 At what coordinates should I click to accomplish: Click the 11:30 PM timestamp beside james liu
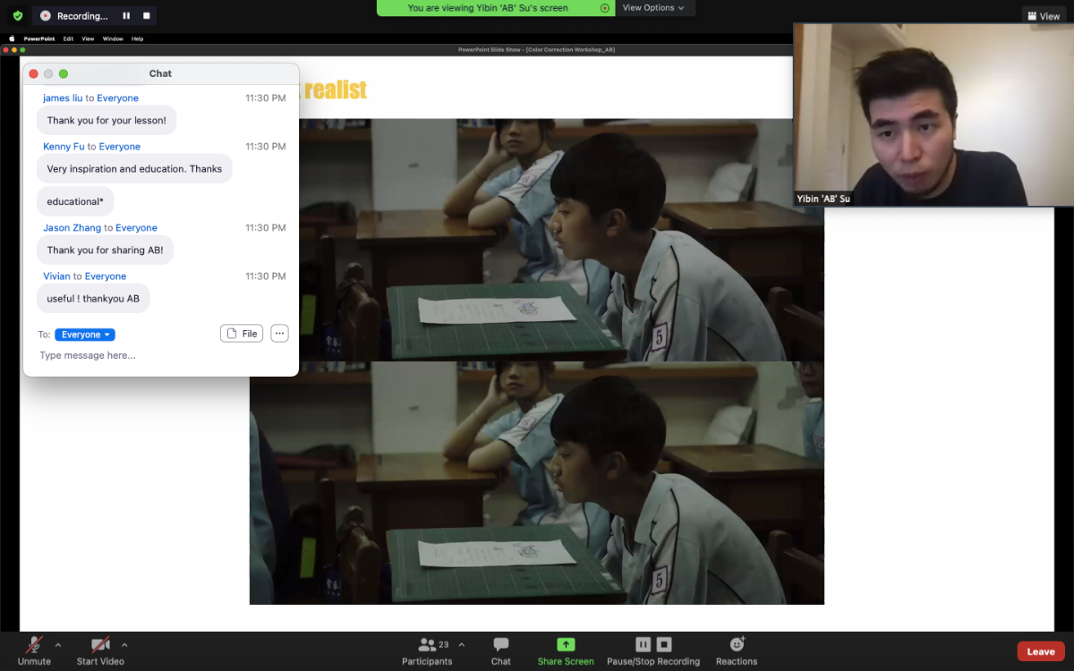pos(266,98)
